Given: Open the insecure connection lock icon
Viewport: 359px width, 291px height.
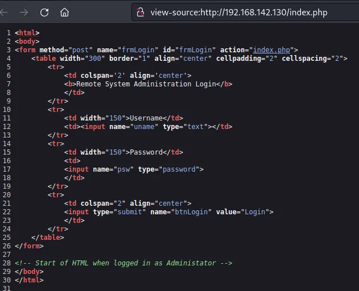Looking at the screenshot, I should click(141, 12).
